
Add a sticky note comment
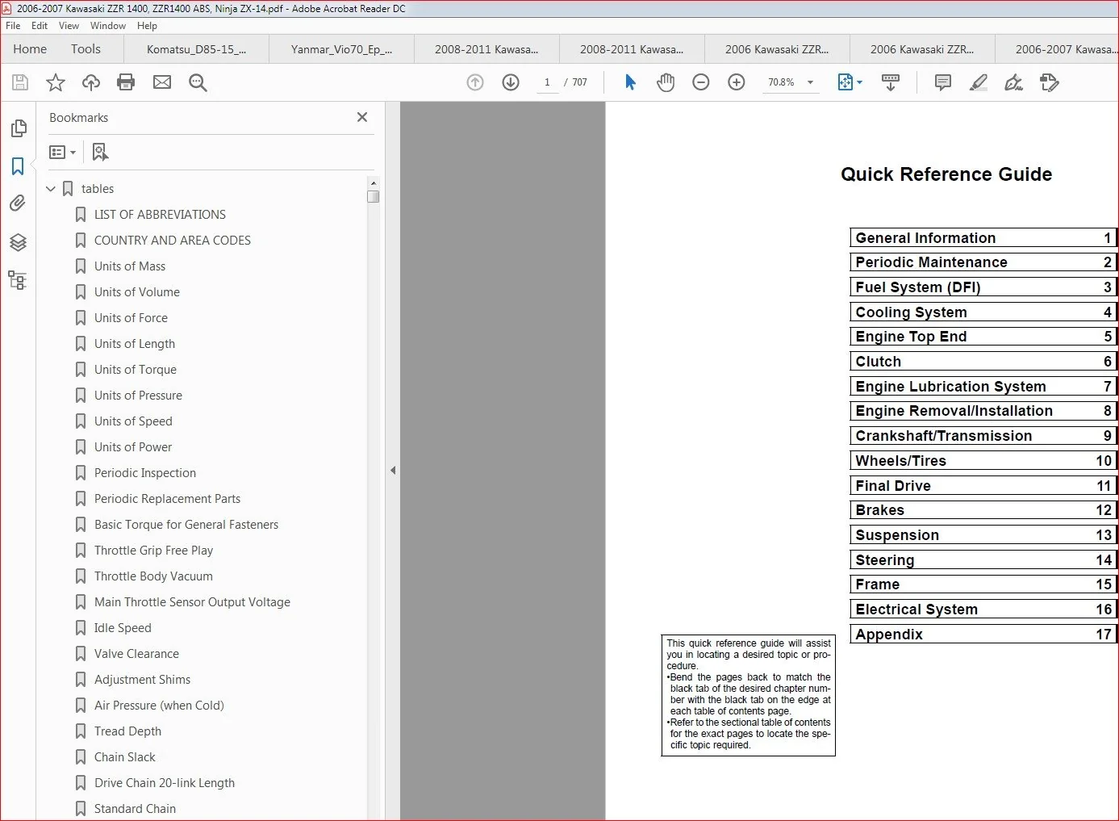point(942,82)
